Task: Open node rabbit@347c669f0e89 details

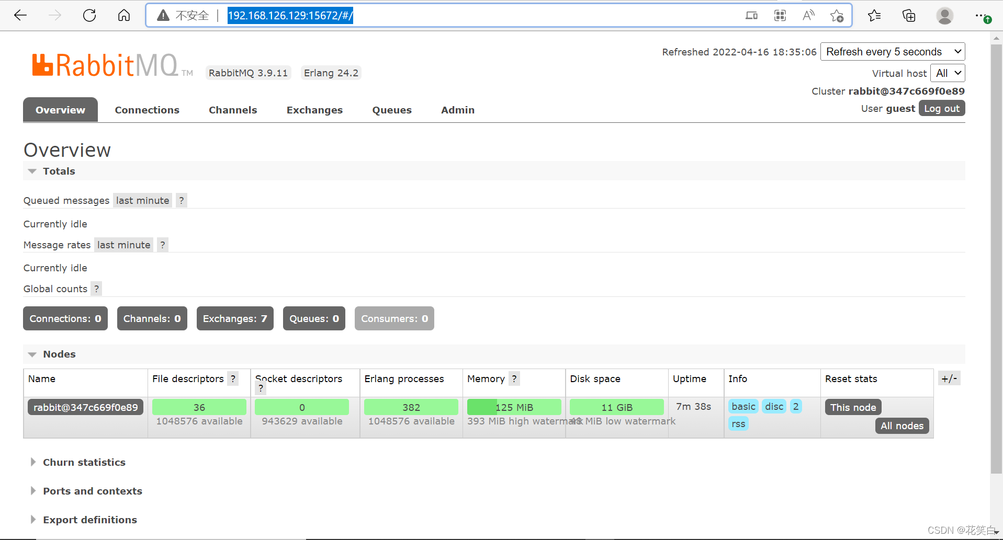Action: point(86,407)
